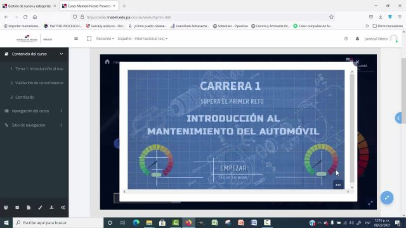The height and width of the screenshot is (228, 406).
Task: Open Juvenal Nieto user menu
Action: tap(381, 39)
